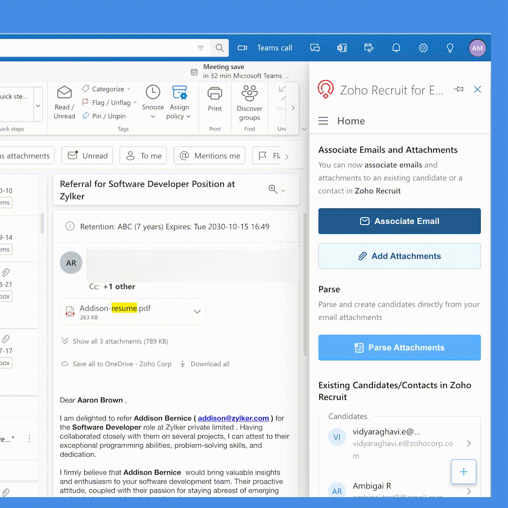Filter messages by Unread
The width and height of the screenshot is (508, 508).
click(x=87, y=156)
